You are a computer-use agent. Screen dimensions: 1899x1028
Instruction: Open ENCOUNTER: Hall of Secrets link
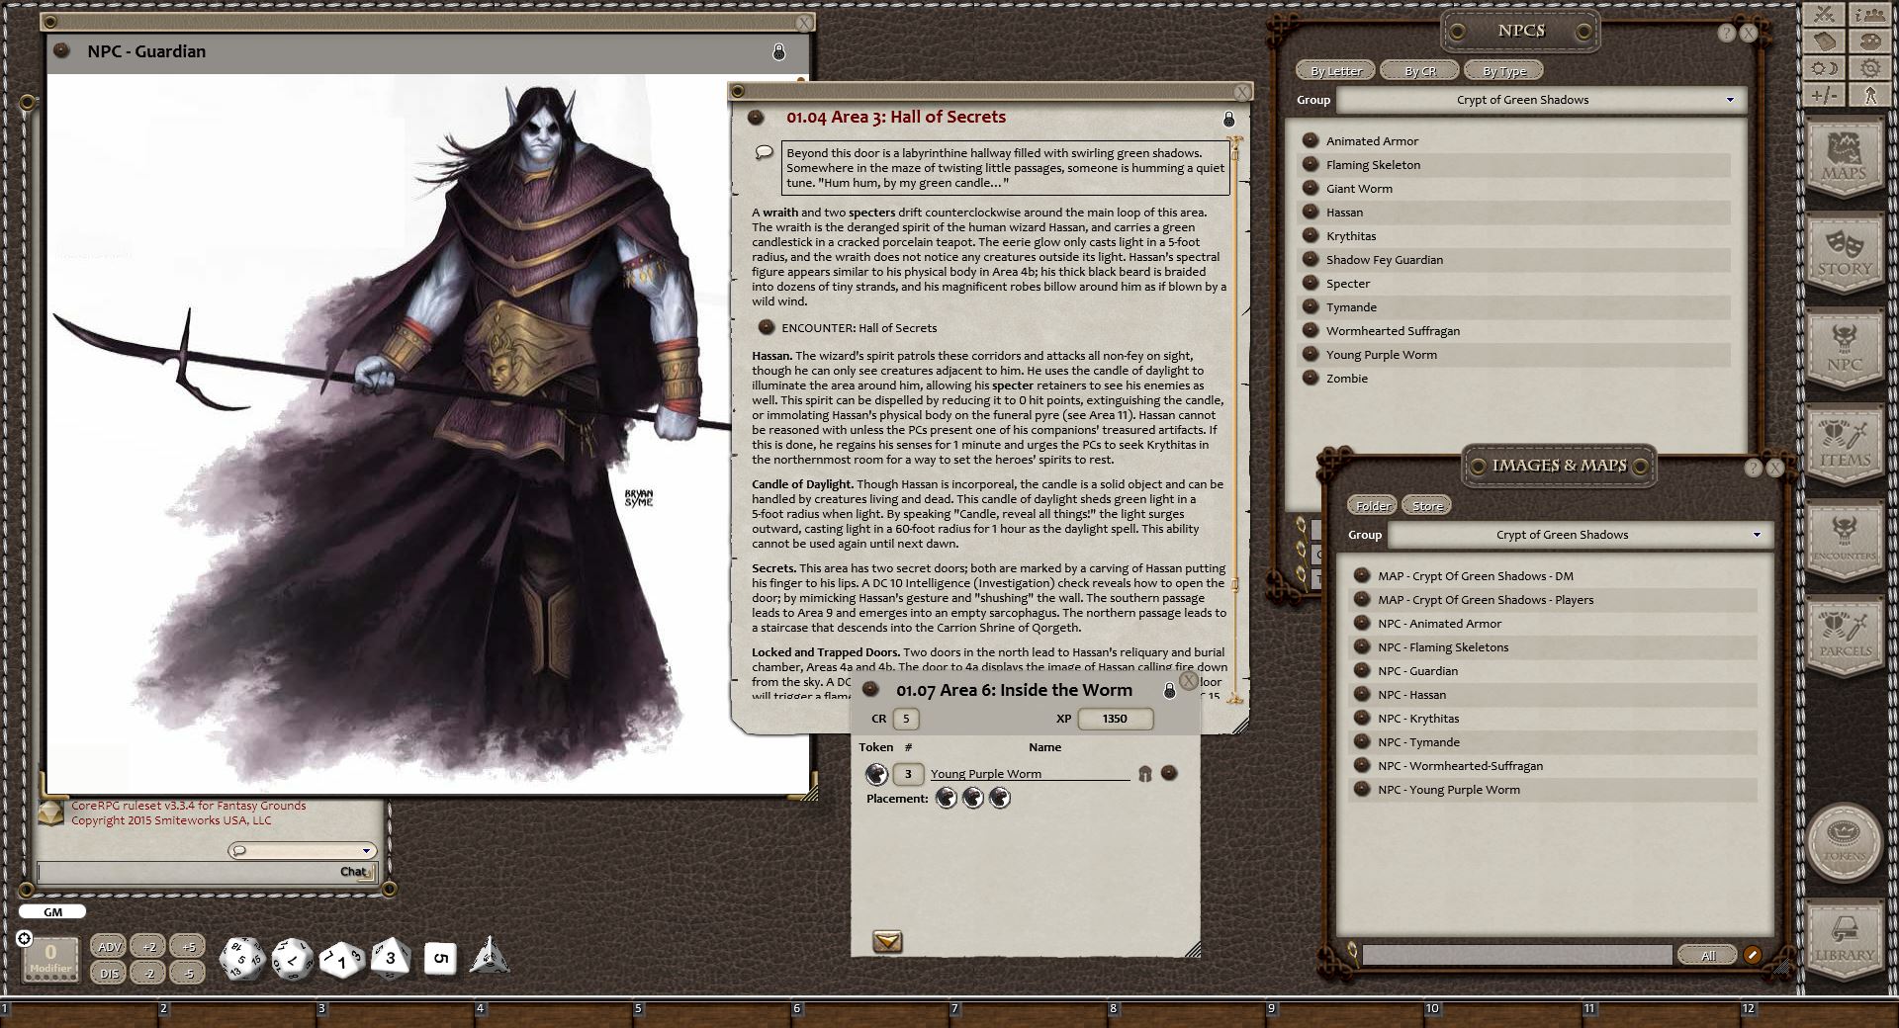(859, 328)
